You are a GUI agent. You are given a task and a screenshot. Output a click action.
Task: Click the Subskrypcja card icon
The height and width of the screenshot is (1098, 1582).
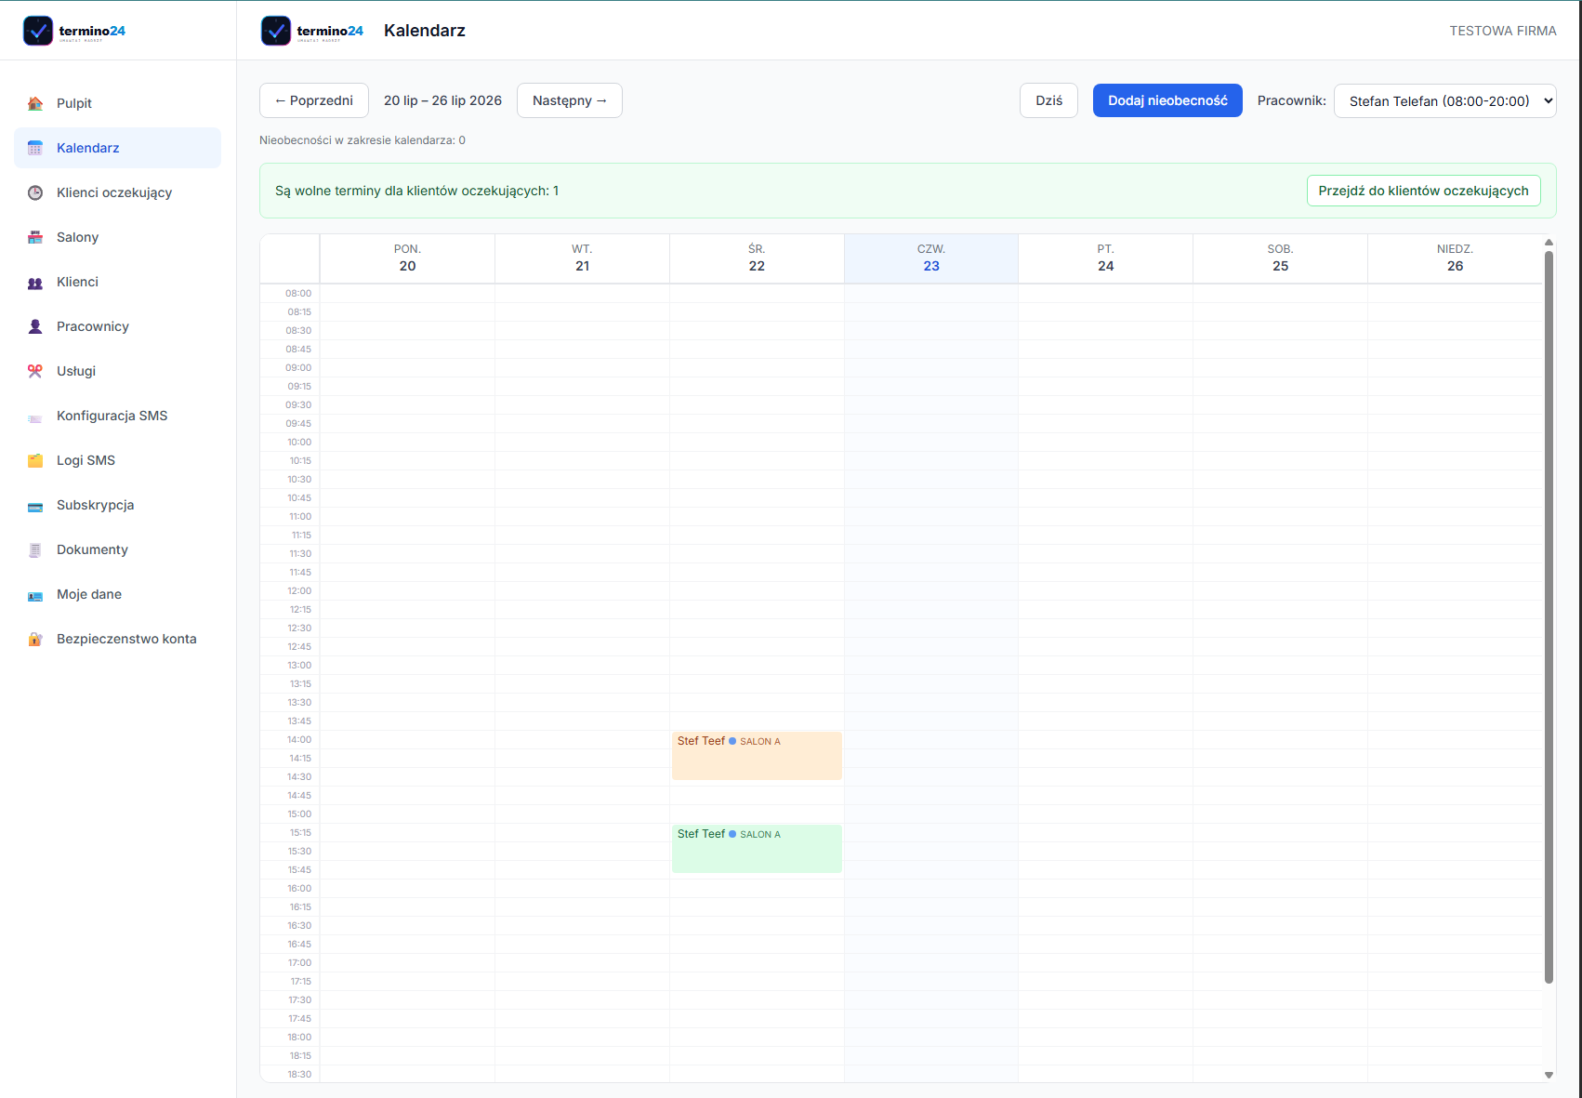click(35, 505)
